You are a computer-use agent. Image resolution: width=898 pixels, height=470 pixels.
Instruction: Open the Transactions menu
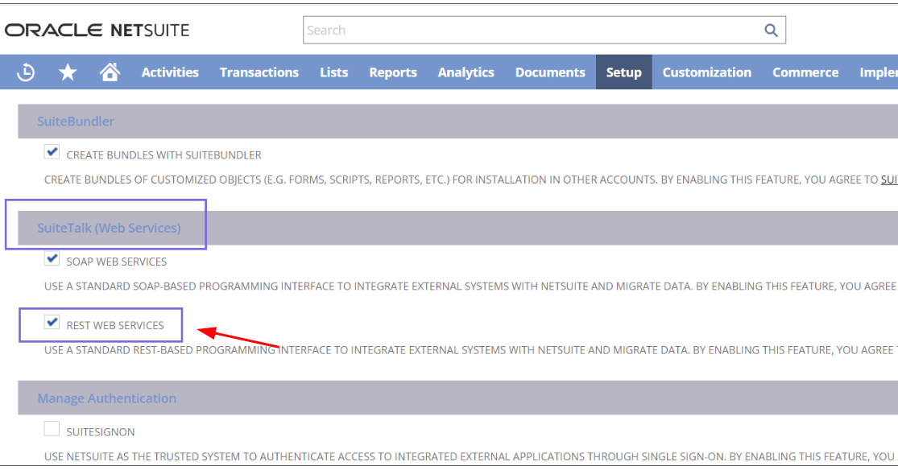(259, 72)
